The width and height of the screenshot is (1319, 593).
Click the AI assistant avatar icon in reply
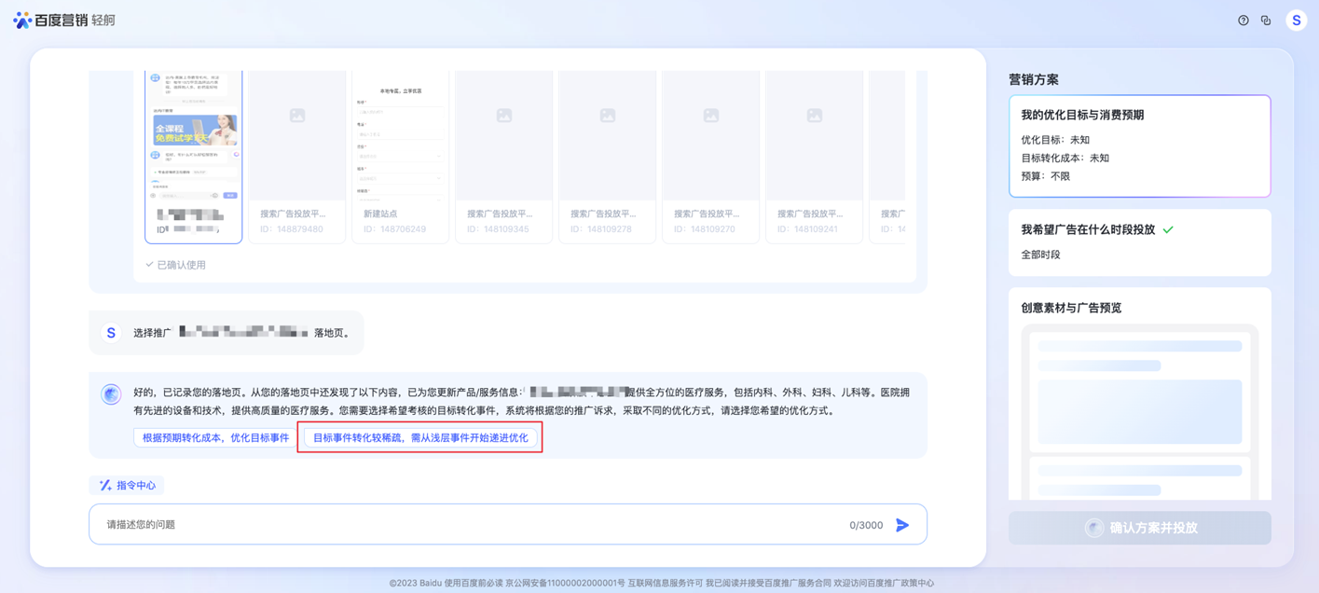coord(111,394)
